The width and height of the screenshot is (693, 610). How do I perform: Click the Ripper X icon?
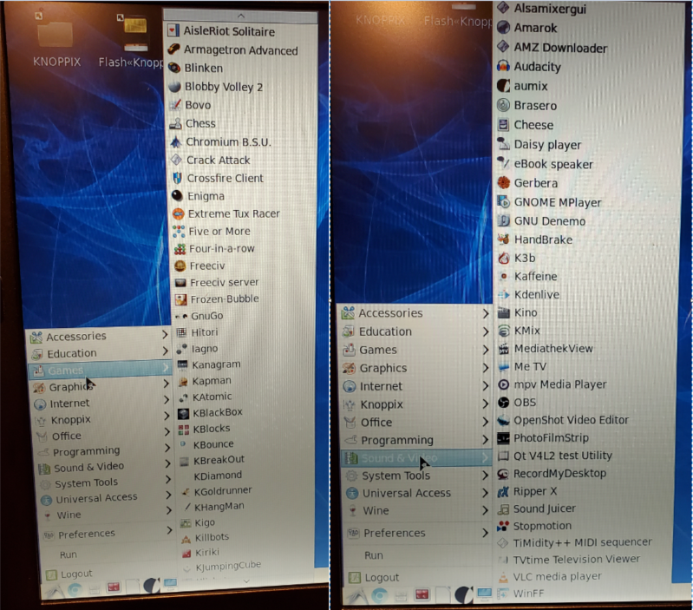coord(503,491)
